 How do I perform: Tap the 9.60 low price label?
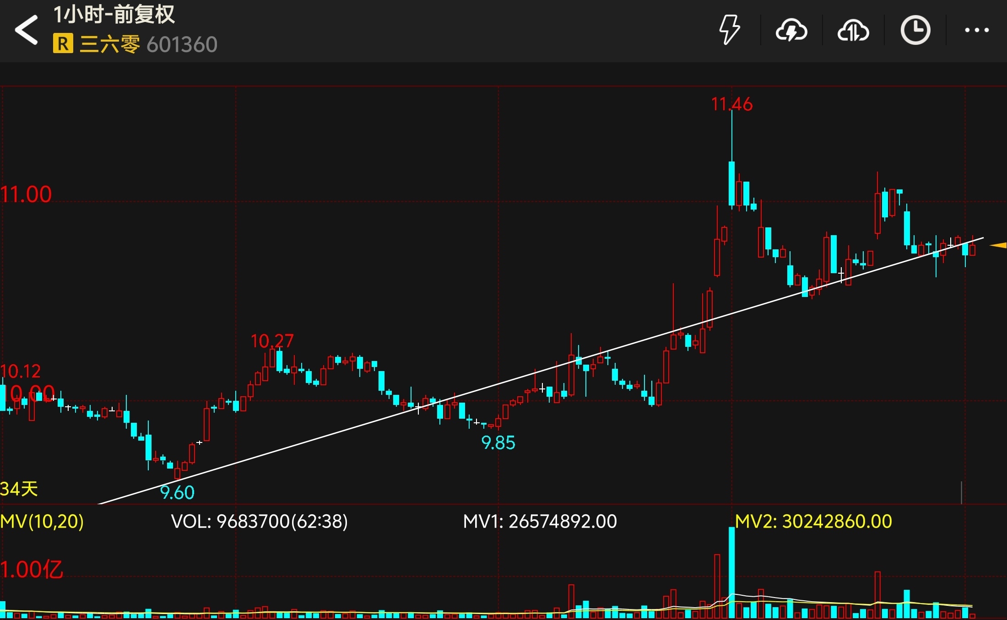[177, 493]
